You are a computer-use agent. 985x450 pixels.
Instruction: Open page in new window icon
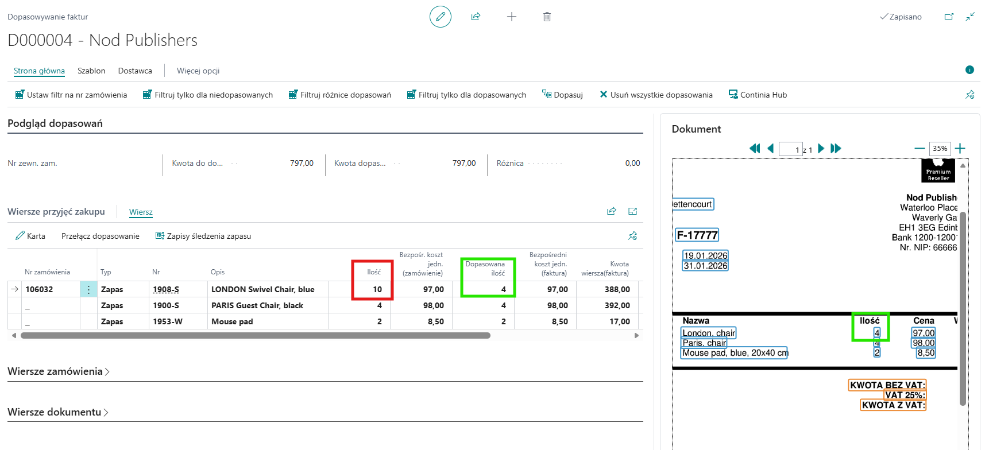[949, 17]
